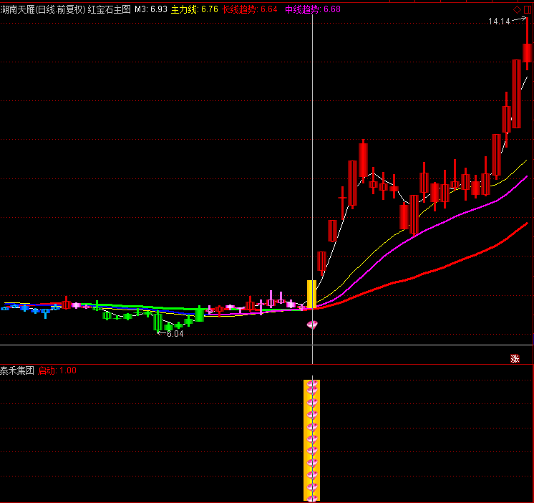
Task: Click the 6.04 low price marker
Action: tap(175, 334)
